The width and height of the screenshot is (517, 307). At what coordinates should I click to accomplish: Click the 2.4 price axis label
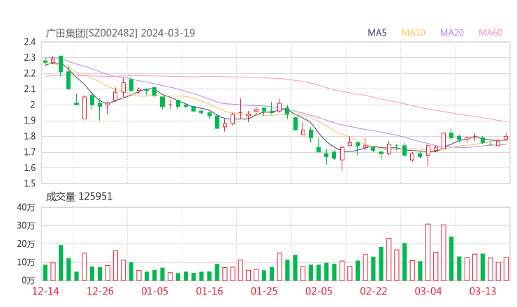[29, 42]
